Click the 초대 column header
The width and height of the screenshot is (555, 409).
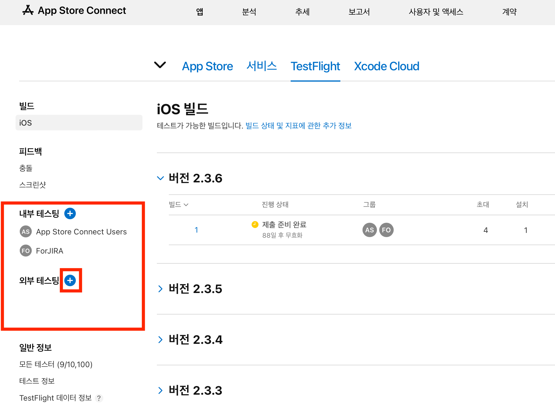pos(483,204)
